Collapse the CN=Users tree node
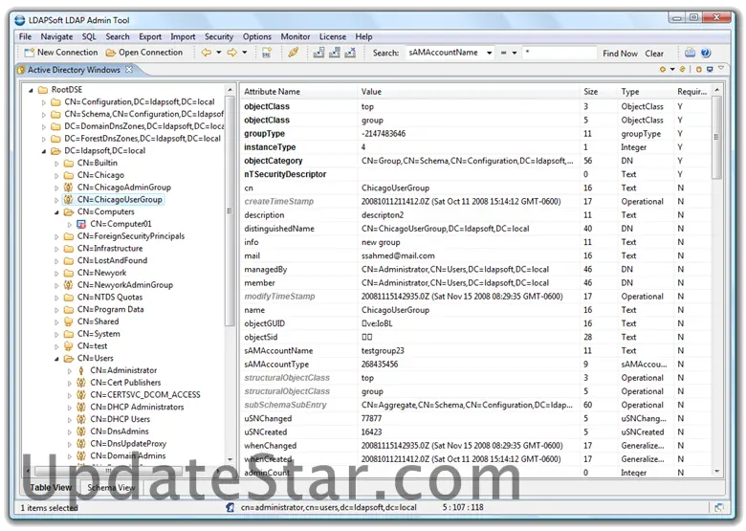The image size is (746, 531). pyautogui.click(x=56, y=358)
